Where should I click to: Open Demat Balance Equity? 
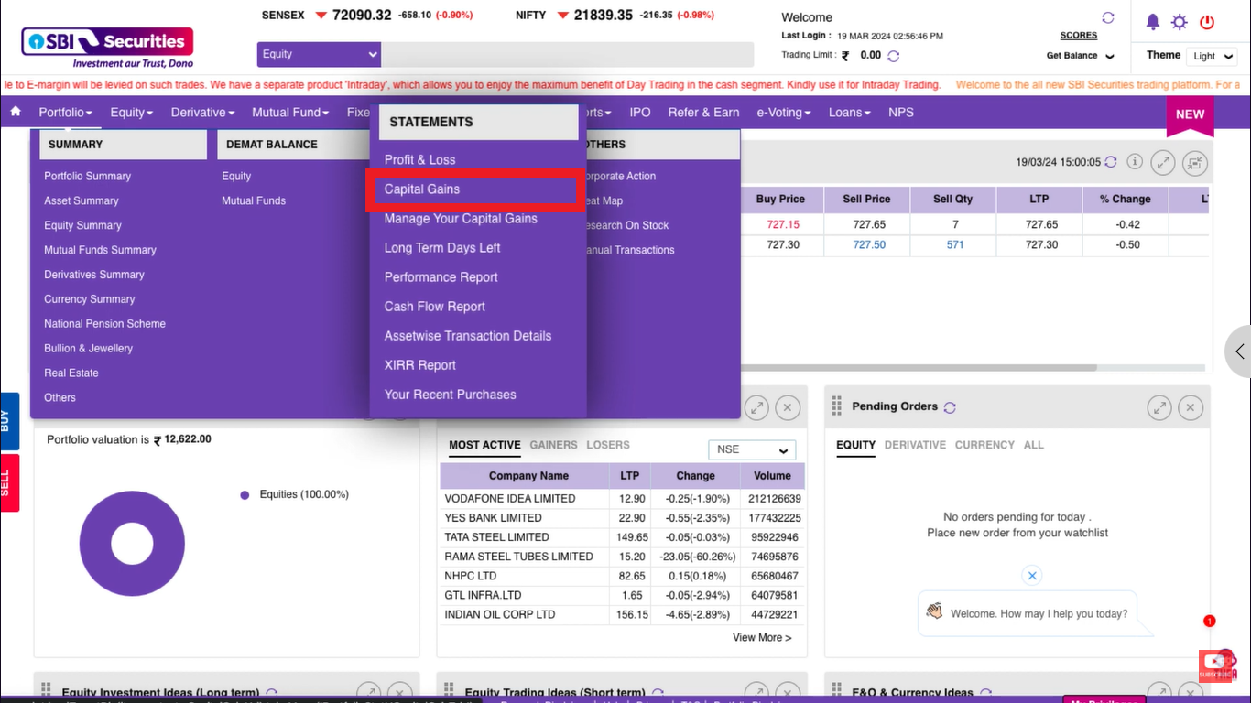[236, 176]
